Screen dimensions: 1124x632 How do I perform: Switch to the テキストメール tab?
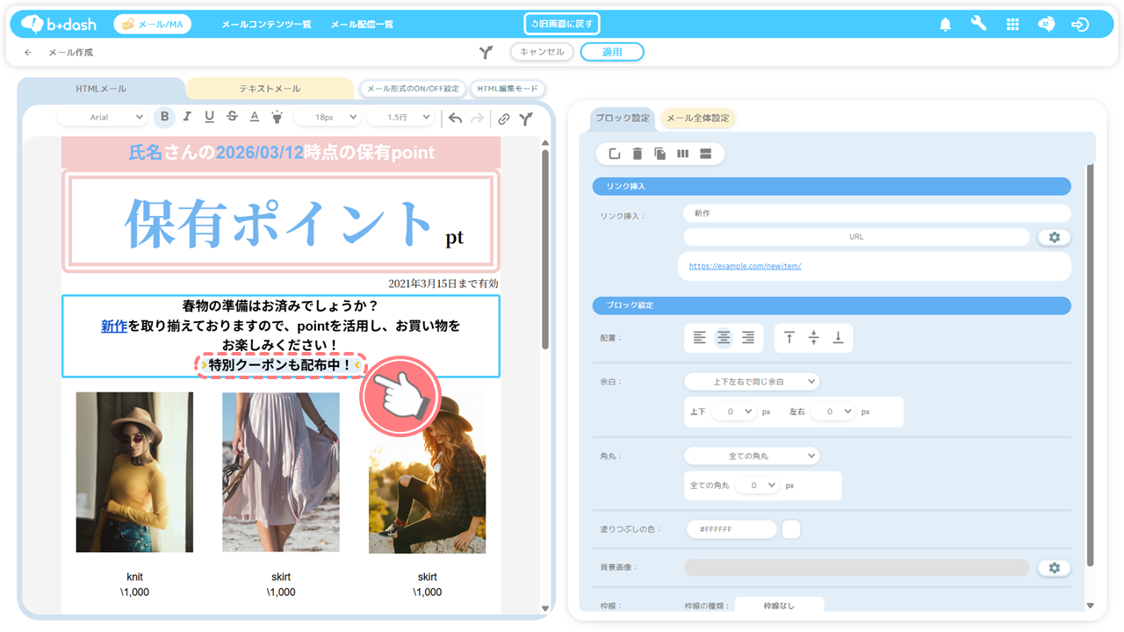270,89
